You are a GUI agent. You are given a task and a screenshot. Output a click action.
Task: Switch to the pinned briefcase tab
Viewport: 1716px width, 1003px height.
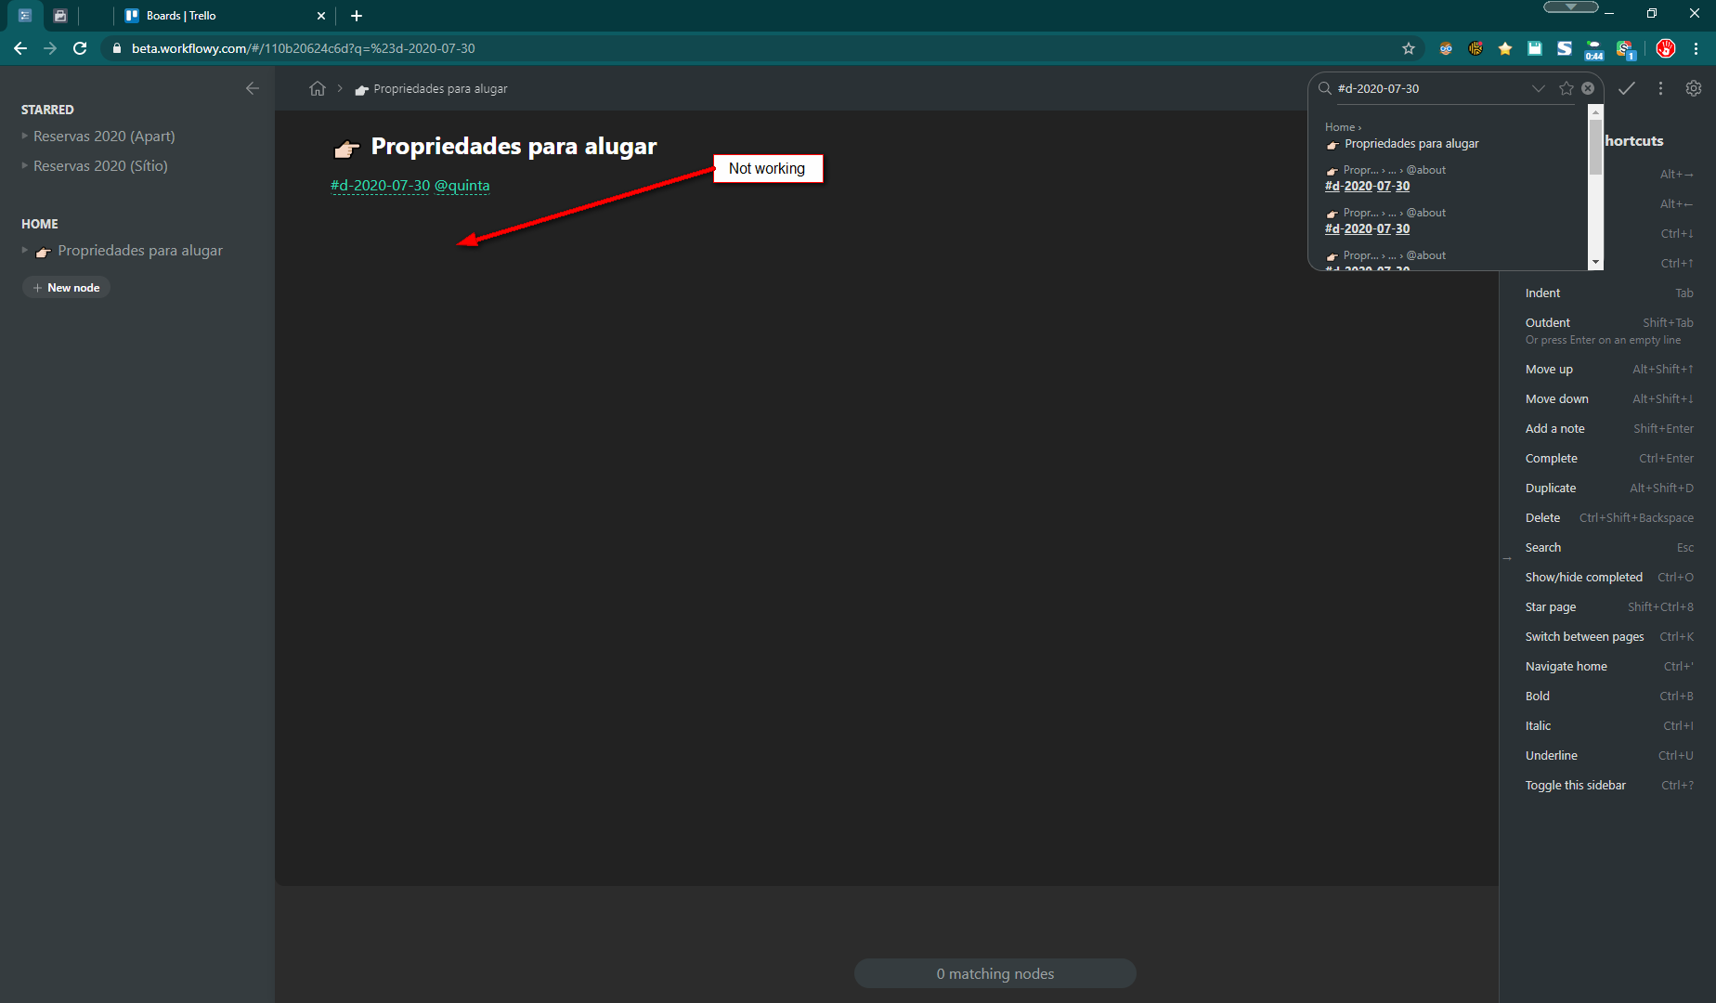pos(60,16)
